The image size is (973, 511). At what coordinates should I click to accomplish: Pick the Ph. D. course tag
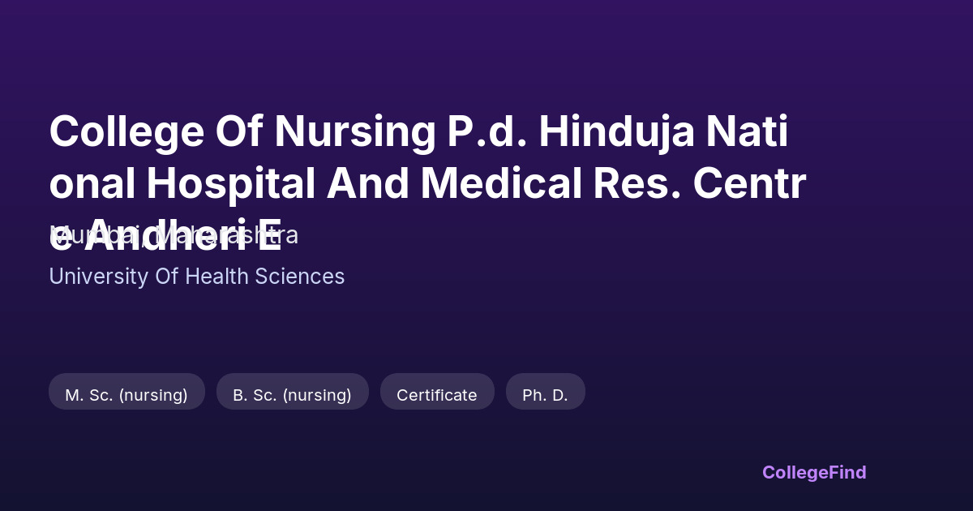(545, 395)
